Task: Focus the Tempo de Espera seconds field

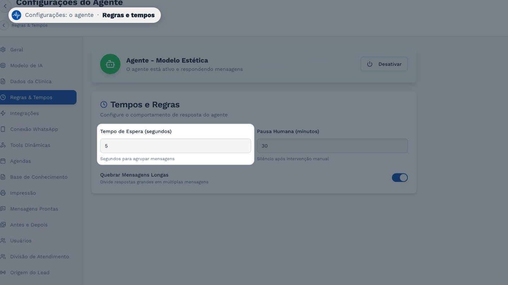Action: [176, 146]
